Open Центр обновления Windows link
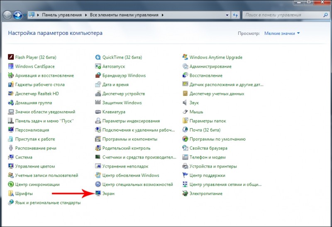332x227 pixels. (x=131, y=175)
